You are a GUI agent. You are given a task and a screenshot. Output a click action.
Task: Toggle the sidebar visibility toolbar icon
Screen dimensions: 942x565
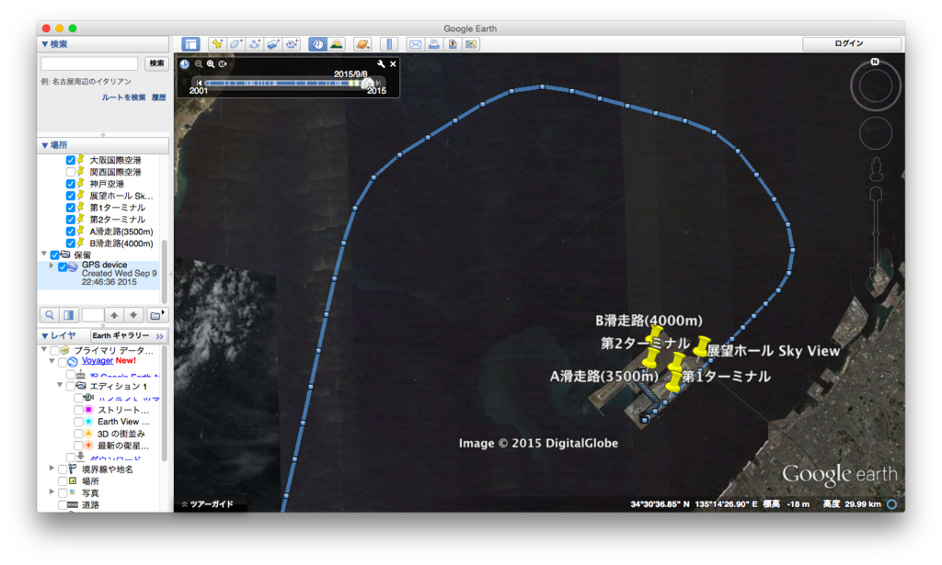coord(190,44)
